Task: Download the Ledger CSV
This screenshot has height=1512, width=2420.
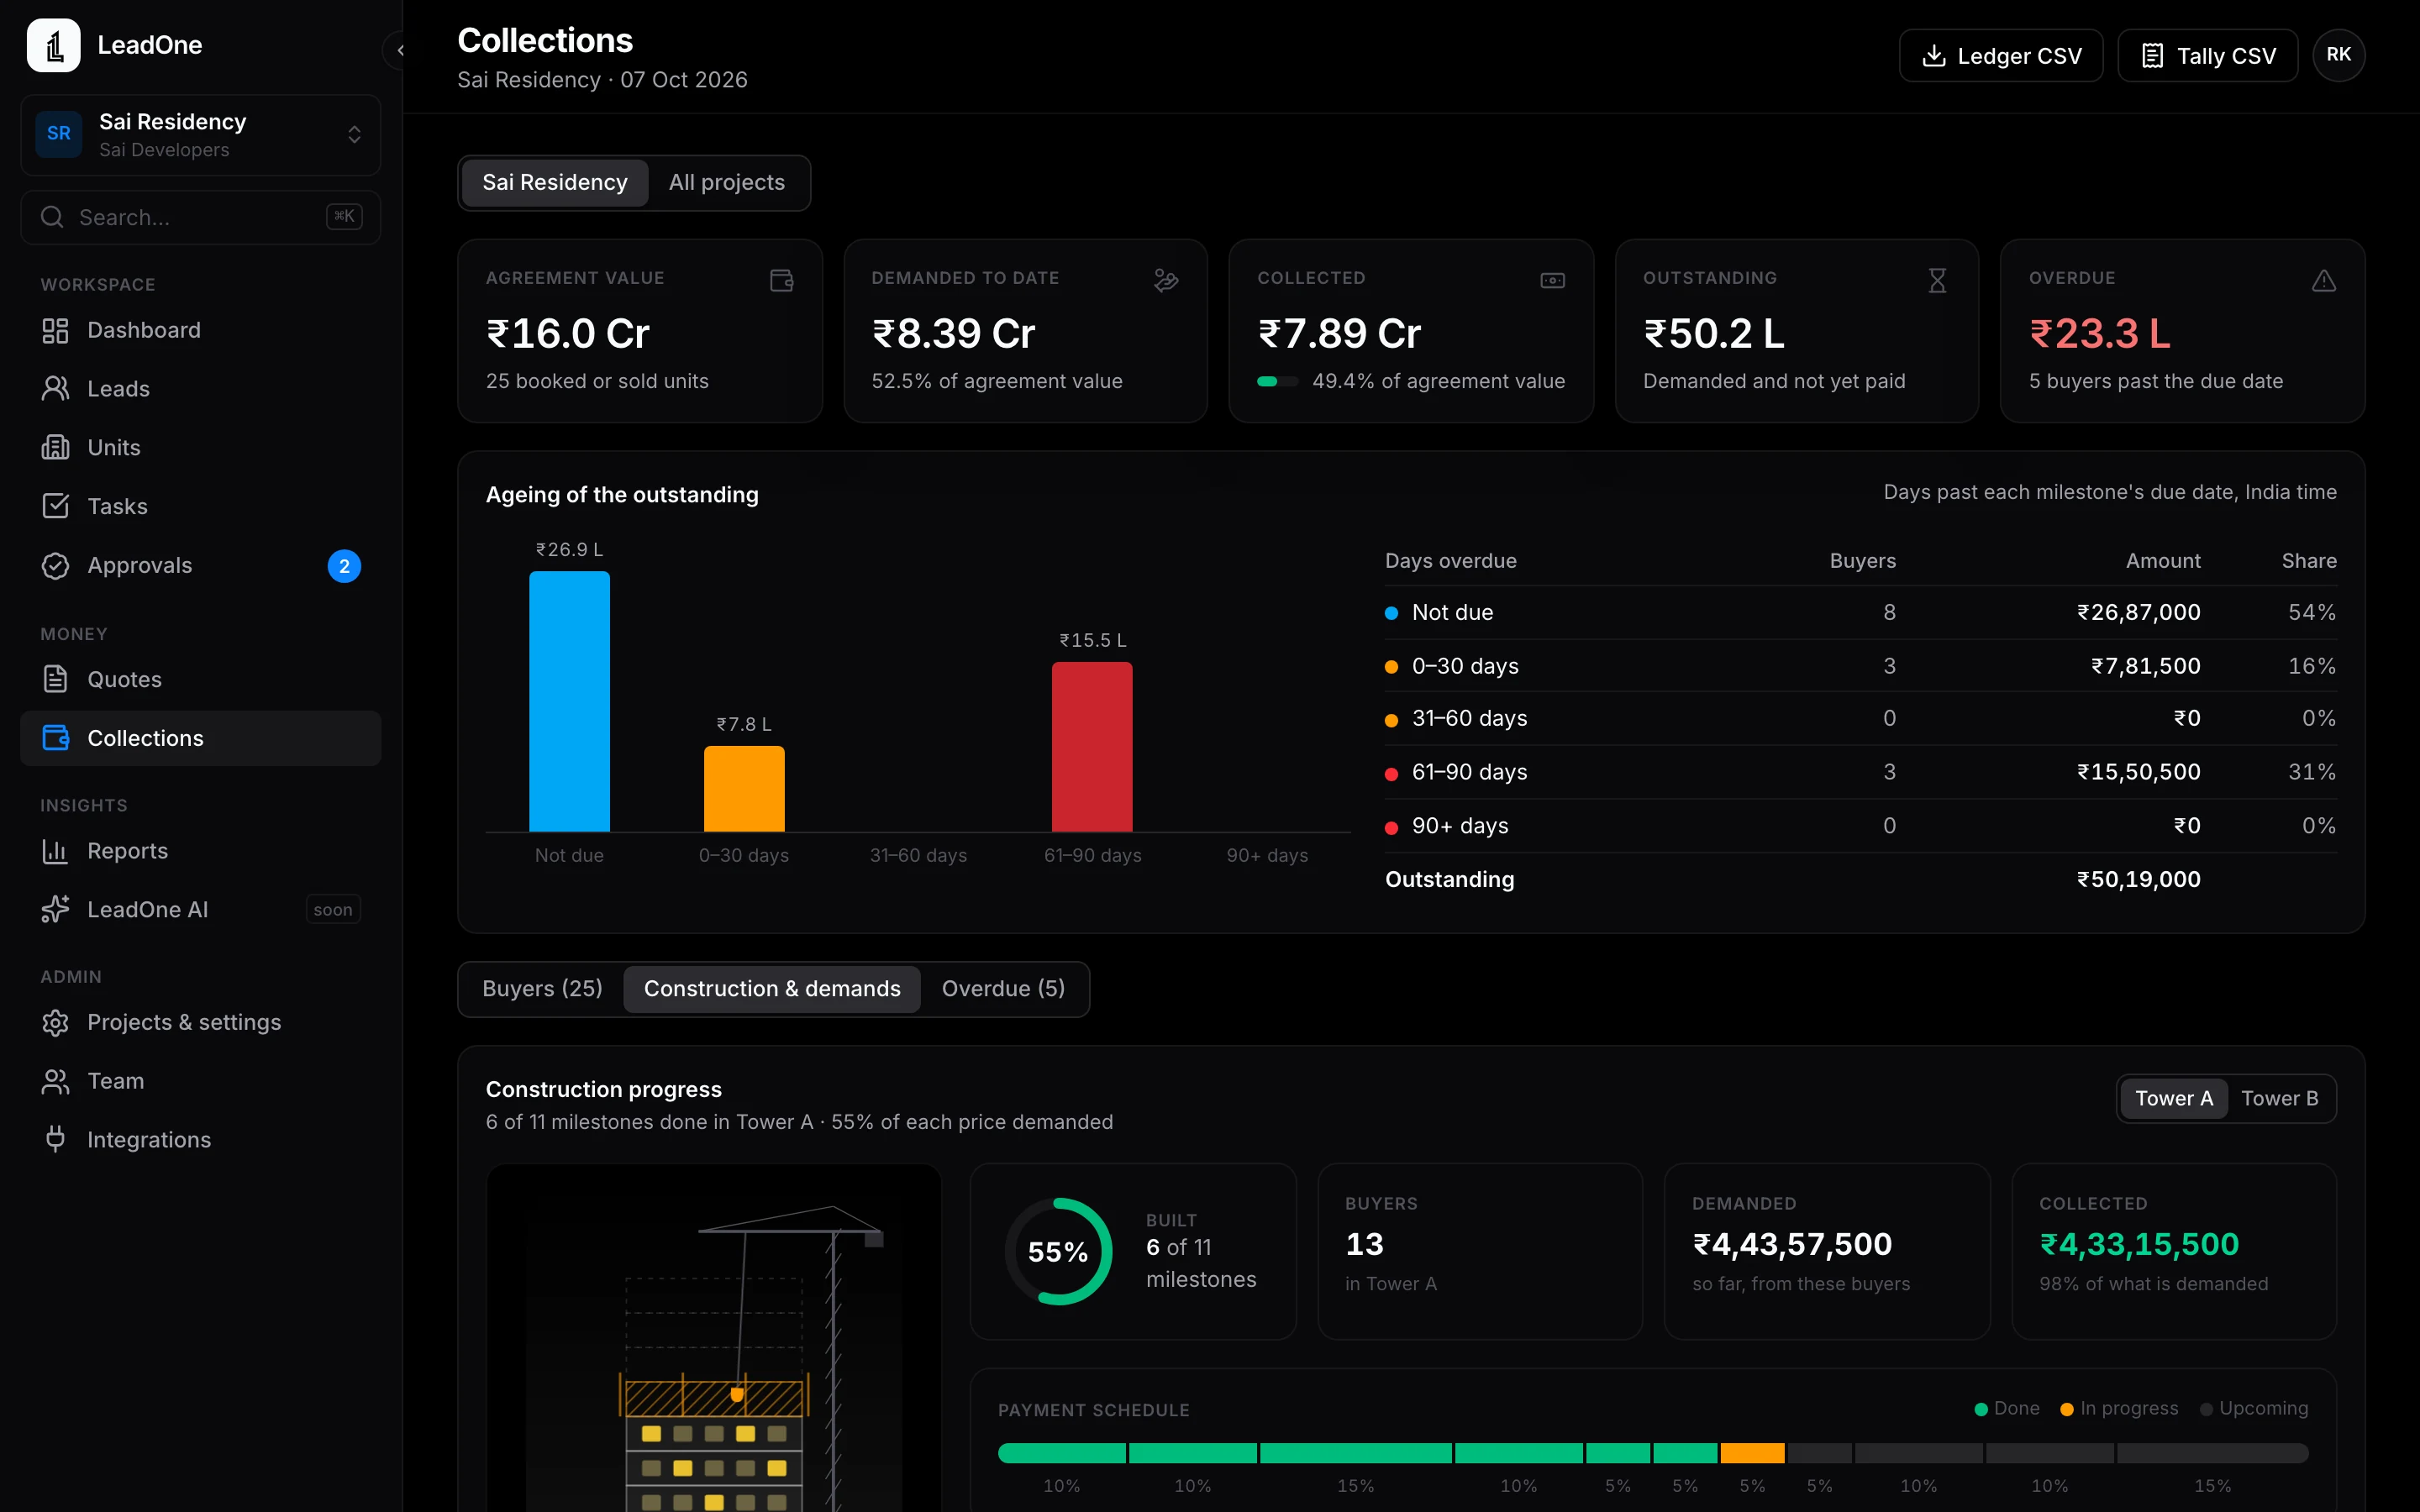Action: 2001,56
